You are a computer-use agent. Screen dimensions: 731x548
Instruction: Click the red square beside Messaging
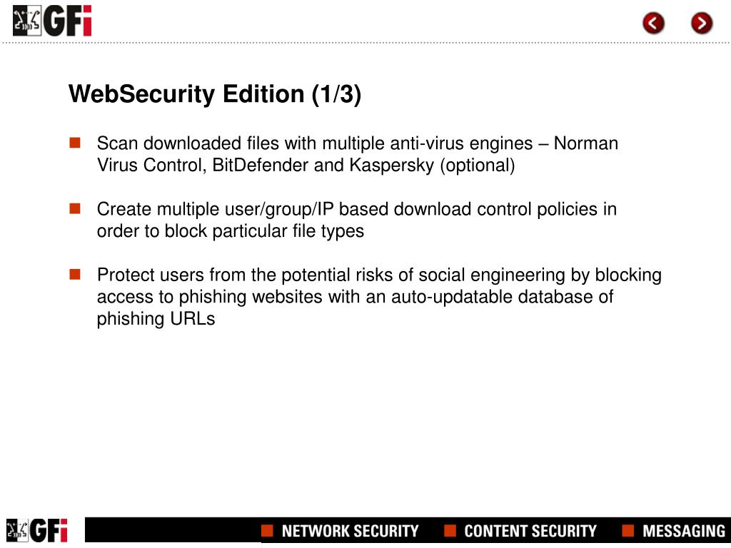[628, 530]
